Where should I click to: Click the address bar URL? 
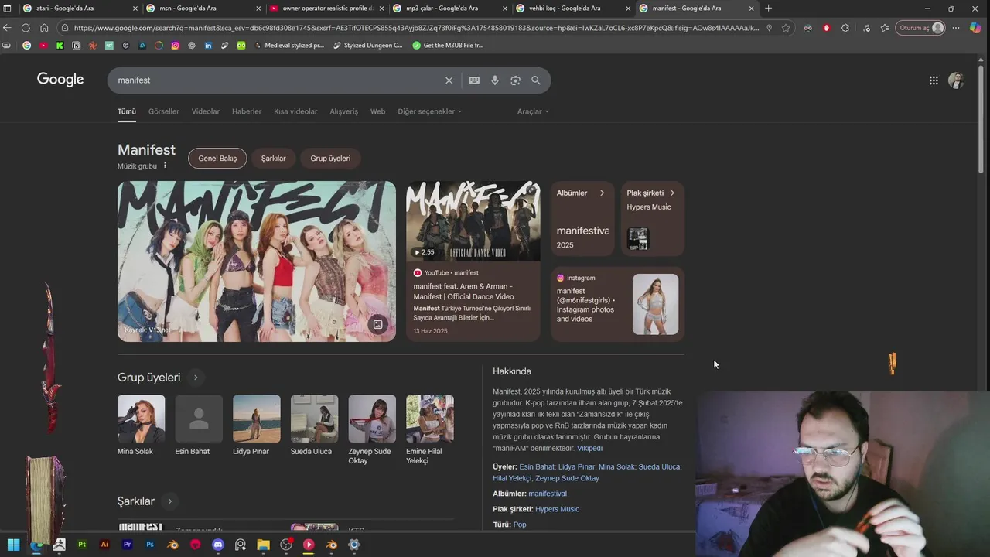click(416, 28)
